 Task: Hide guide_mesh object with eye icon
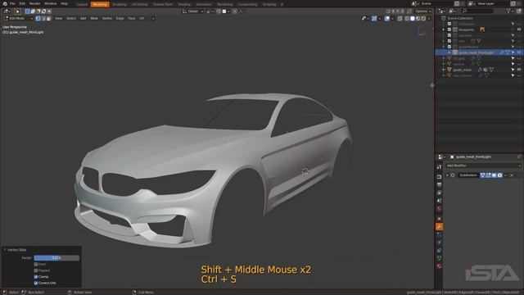pyautogui.click(x=519, y=70)
